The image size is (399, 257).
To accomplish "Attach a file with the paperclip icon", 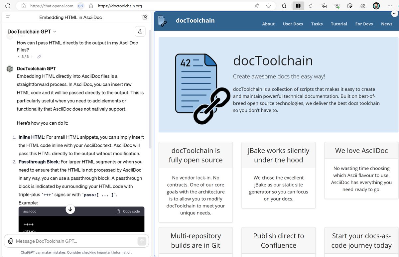I will coord(10,241).
